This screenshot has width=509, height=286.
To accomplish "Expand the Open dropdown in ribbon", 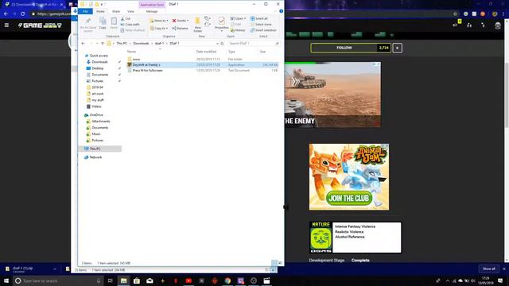I will click(x=245, y=19).
